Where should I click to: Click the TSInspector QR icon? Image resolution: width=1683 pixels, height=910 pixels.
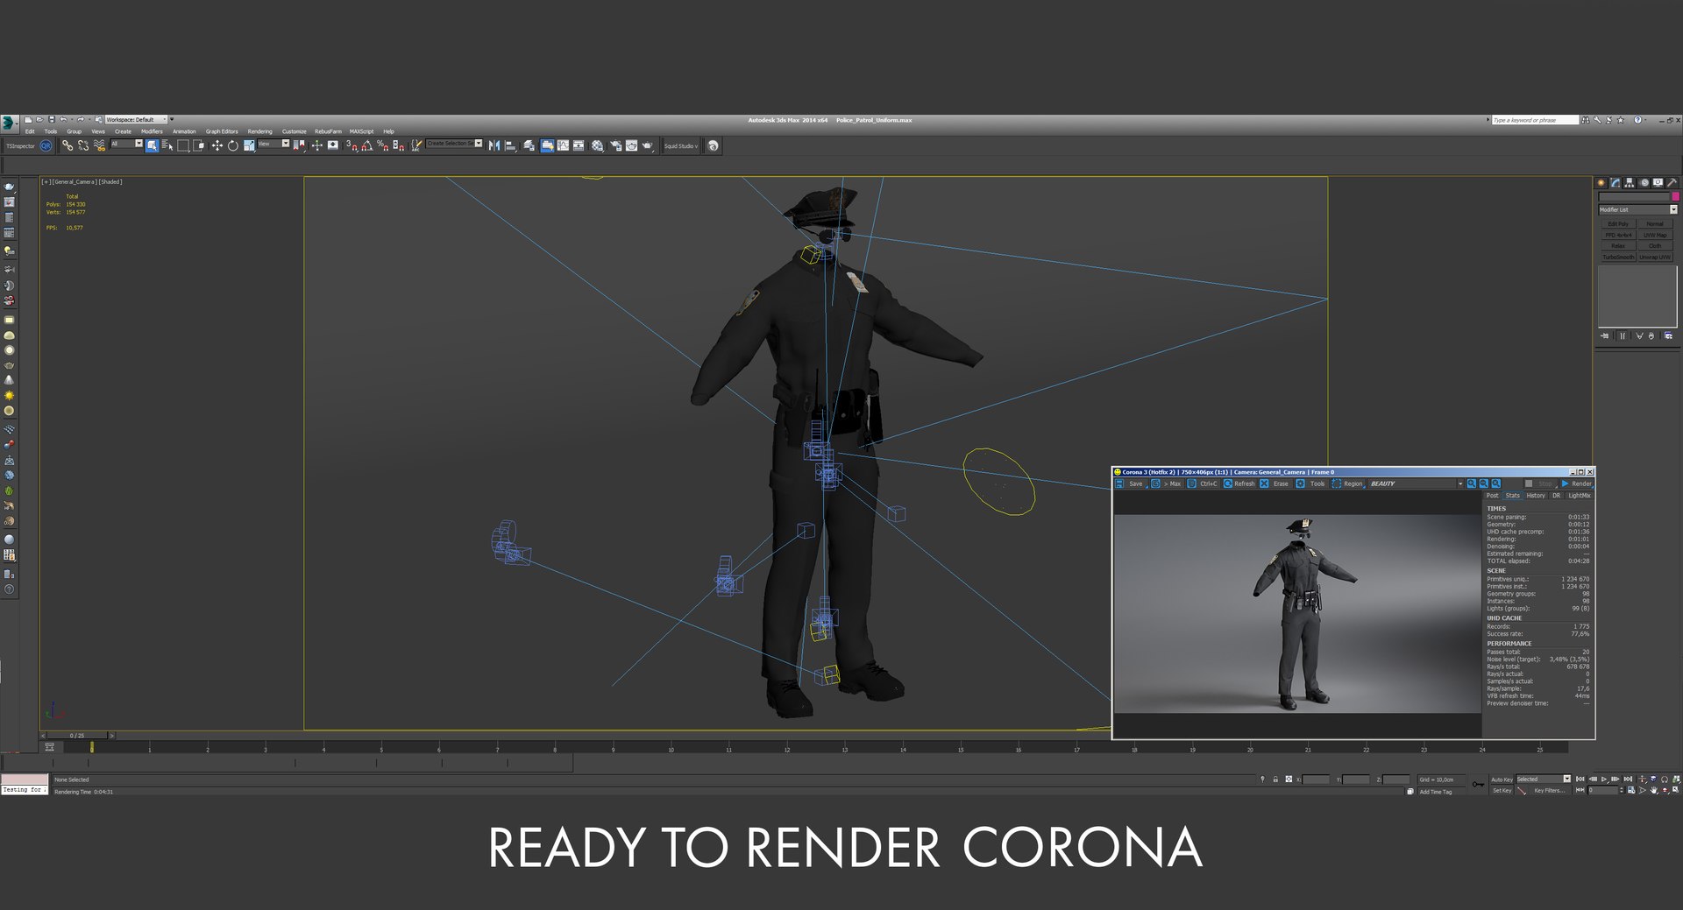pyautogui.click(x=46, y=146)
